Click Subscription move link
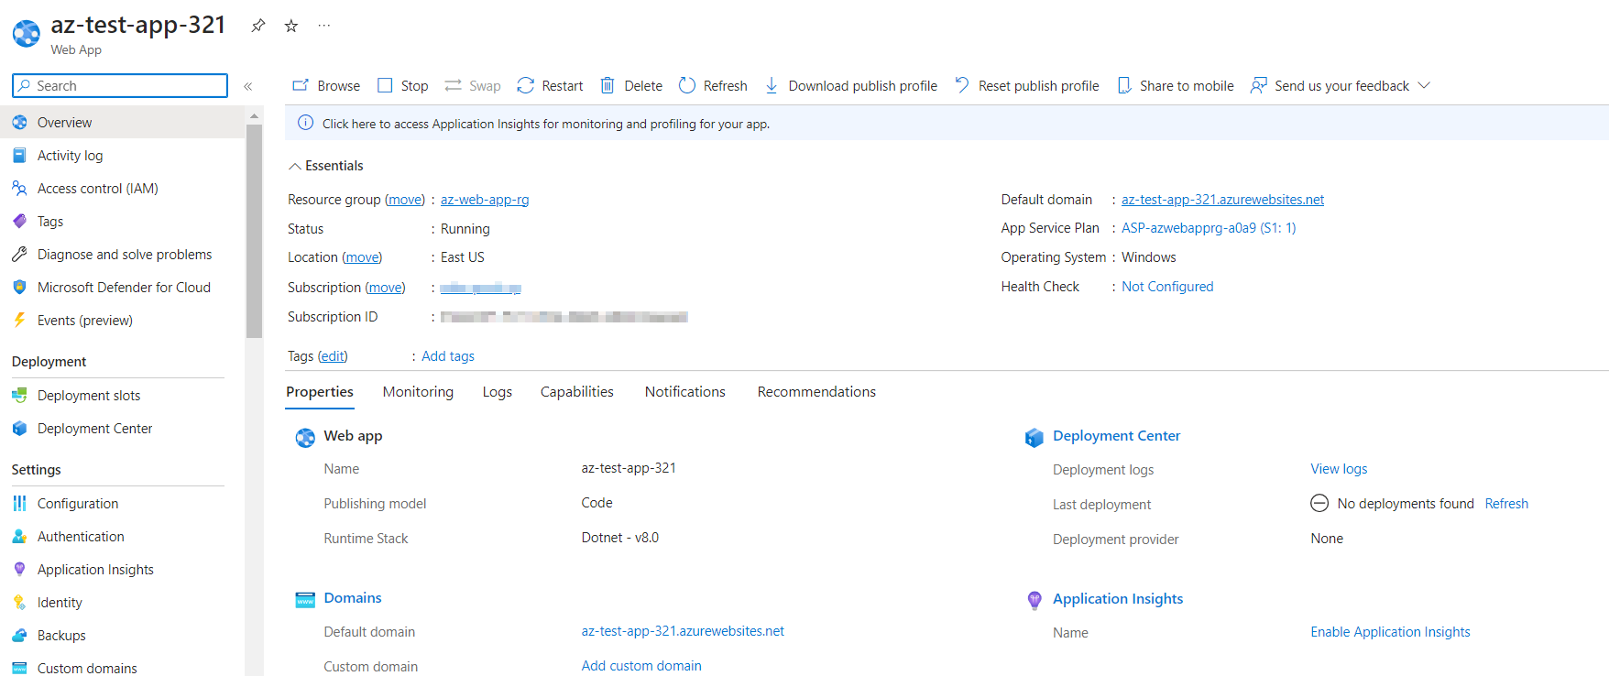Screen dimensions: 1609x676 click(x=385, y=288)
